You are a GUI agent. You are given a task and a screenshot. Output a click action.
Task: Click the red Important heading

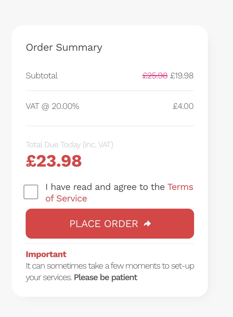pyautogui.click(x=46, y=254)
